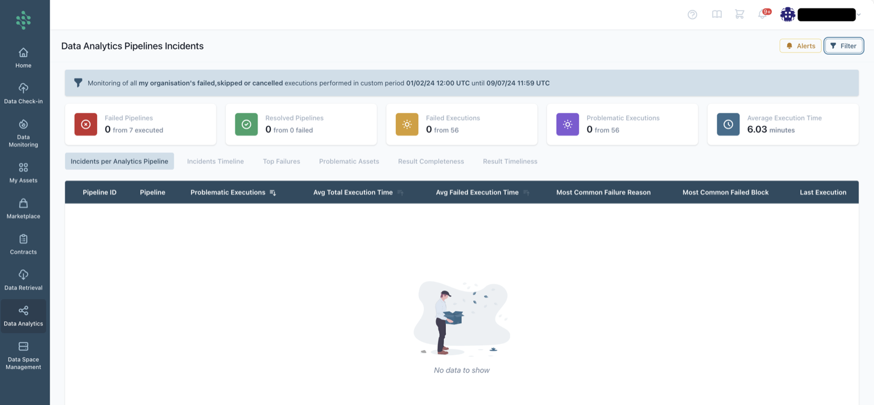Go to Data Check-in in sidebar
The image size is (874, 405).
23,93
